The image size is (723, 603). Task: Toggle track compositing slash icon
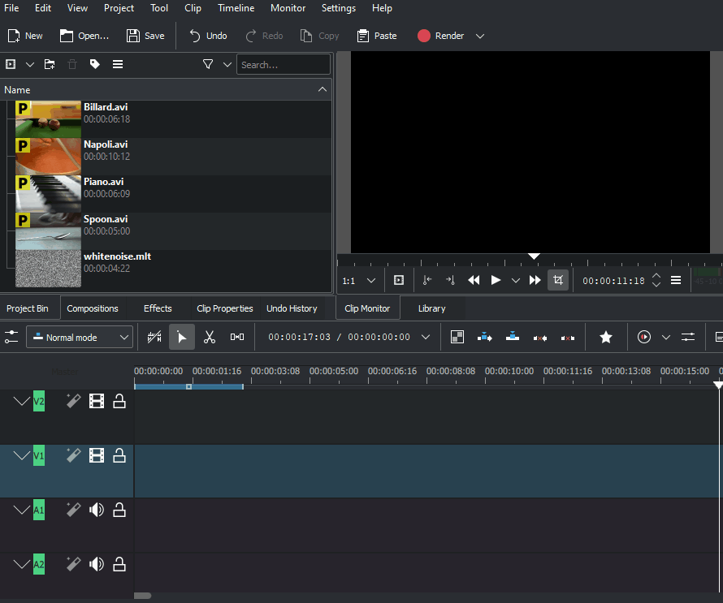(x=154, y=337)
